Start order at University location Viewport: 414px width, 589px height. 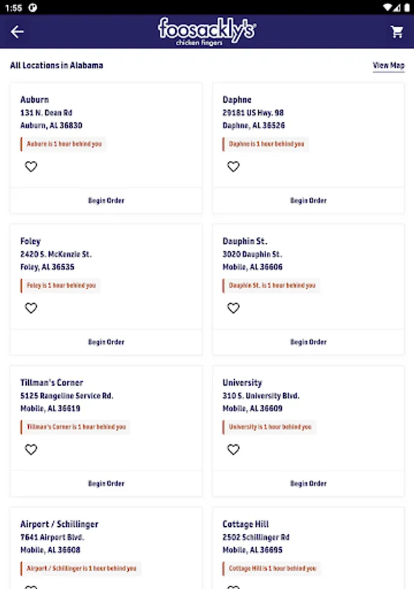pos(308,484)
